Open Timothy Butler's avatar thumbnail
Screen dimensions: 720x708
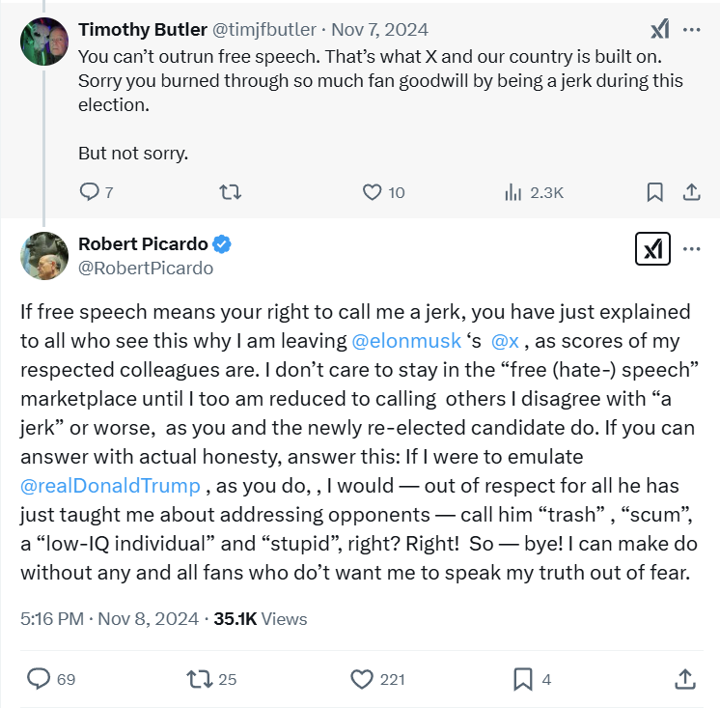[x=44, y=42]
